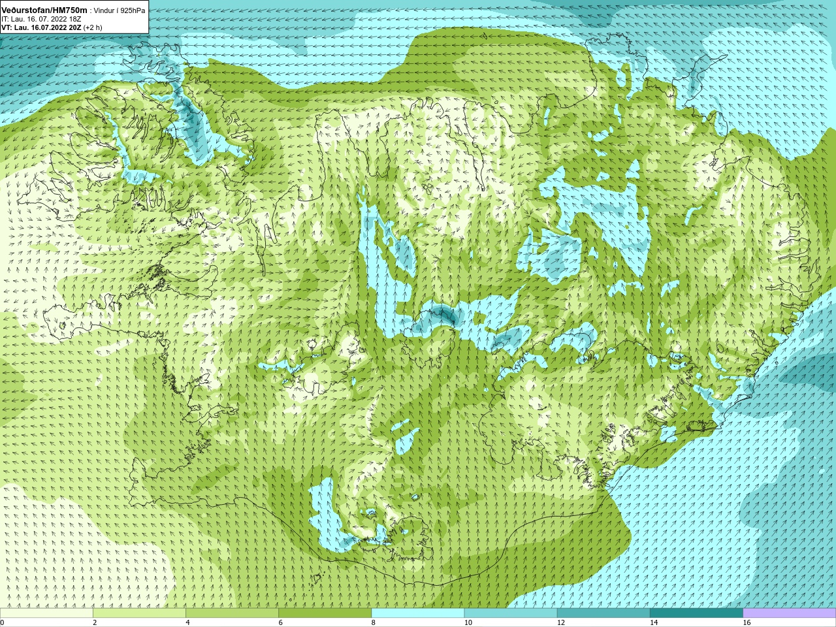836x627 pixels.
Task: Click the medium green 4–6 legend swatch
Action: [x=232, y=613]
